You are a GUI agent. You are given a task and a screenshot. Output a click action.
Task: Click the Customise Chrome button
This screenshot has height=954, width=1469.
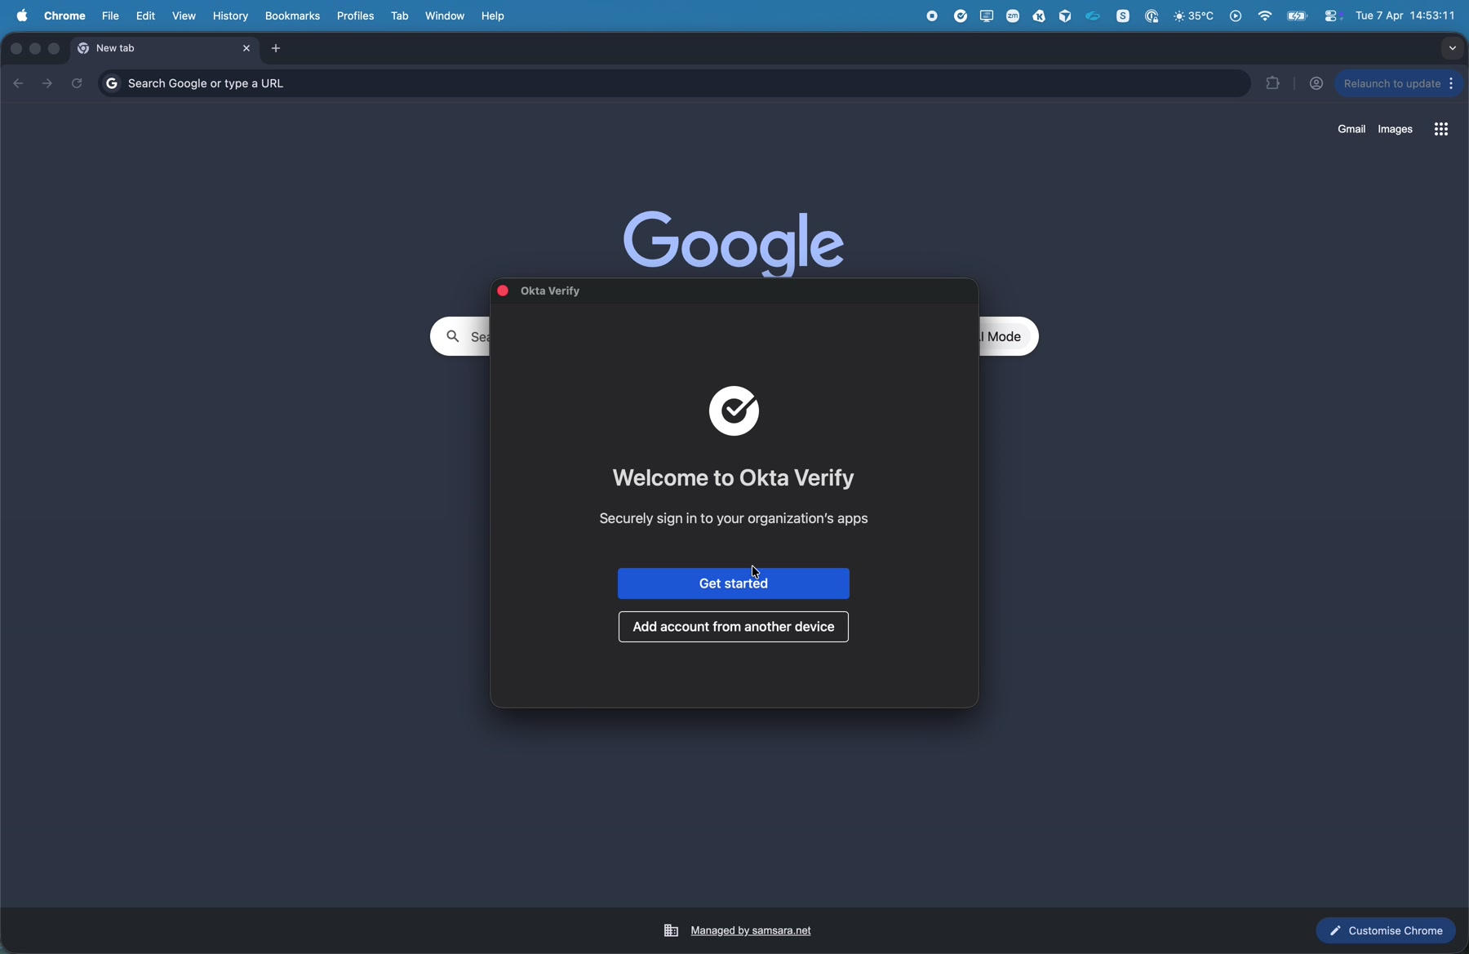click(1386, 930)
